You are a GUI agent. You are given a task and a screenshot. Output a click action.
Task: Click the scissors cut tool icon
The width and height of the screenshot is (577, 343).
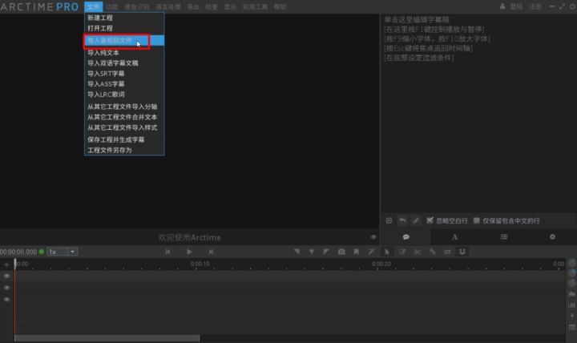pos(418,251)
